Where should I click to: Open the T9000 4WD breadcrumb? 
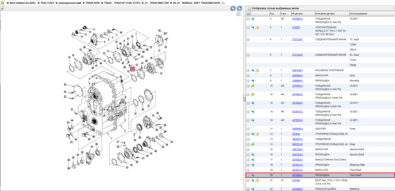pos(93,3)
